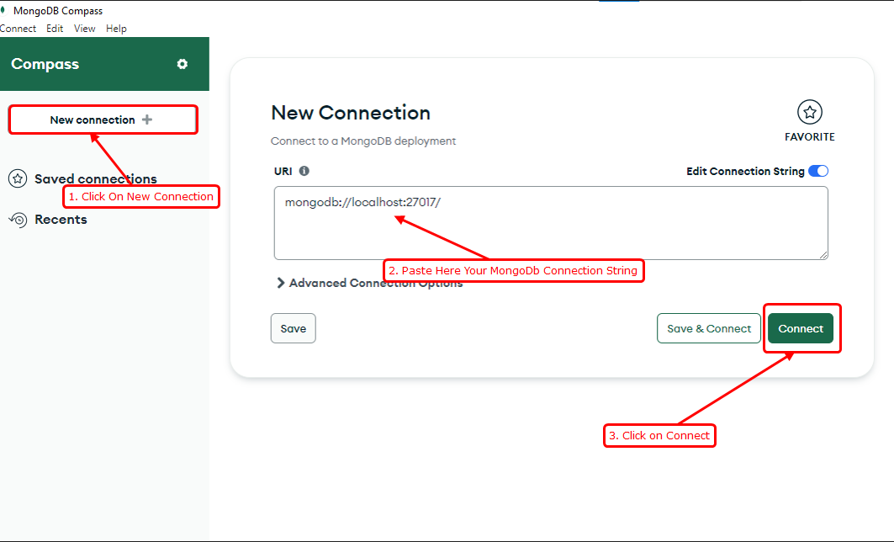This screenshot has height=542, width=894.
Task: Select the Recents entry
Action: pyautogui.click(x=59, y=220)
